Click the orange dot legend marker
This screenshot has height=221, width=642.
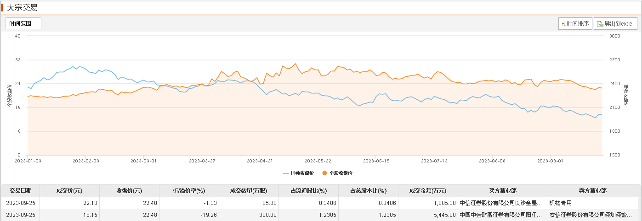coord(325,173)
